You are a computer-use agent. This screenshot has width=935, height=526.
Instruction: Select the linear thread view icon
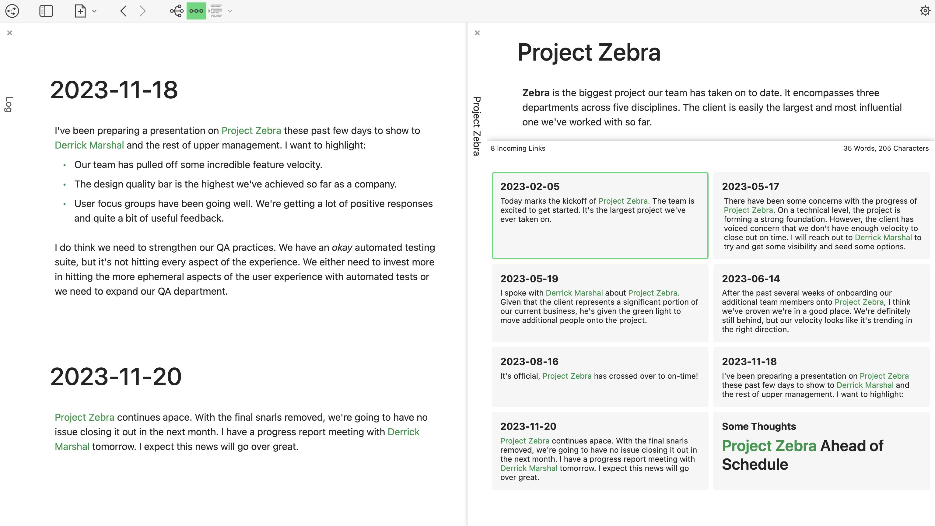tap(196, 11)
